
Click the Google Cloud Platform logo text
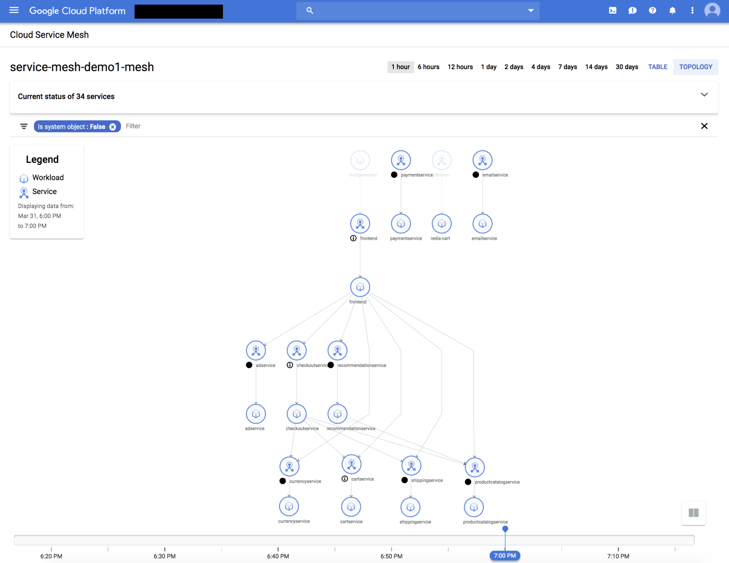coord(77,11)
